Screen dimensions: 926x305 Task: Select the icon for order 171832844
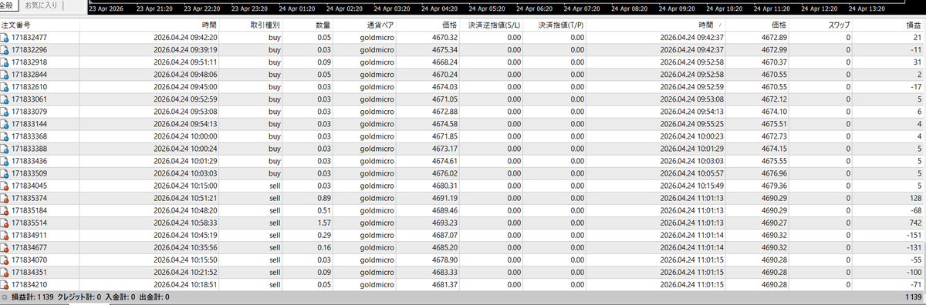point(5,75)
